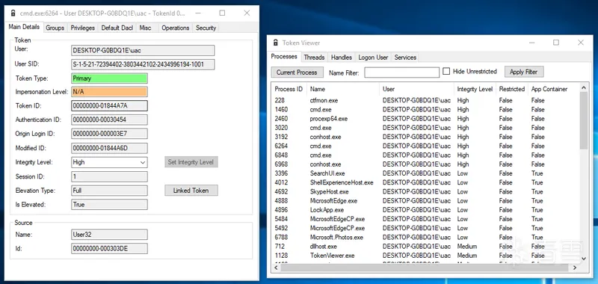Click the Token ID field 00000000-01844A7A

point(109,105)
